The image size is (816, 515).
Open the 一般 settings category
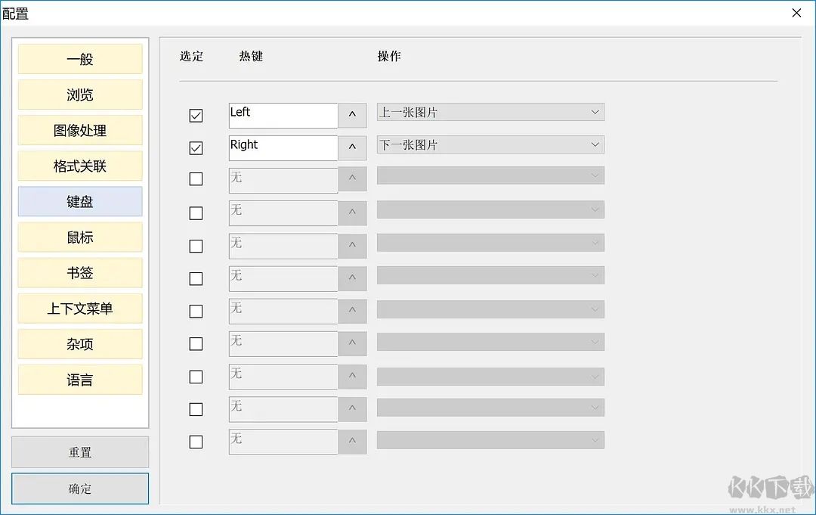pos(79,58)
